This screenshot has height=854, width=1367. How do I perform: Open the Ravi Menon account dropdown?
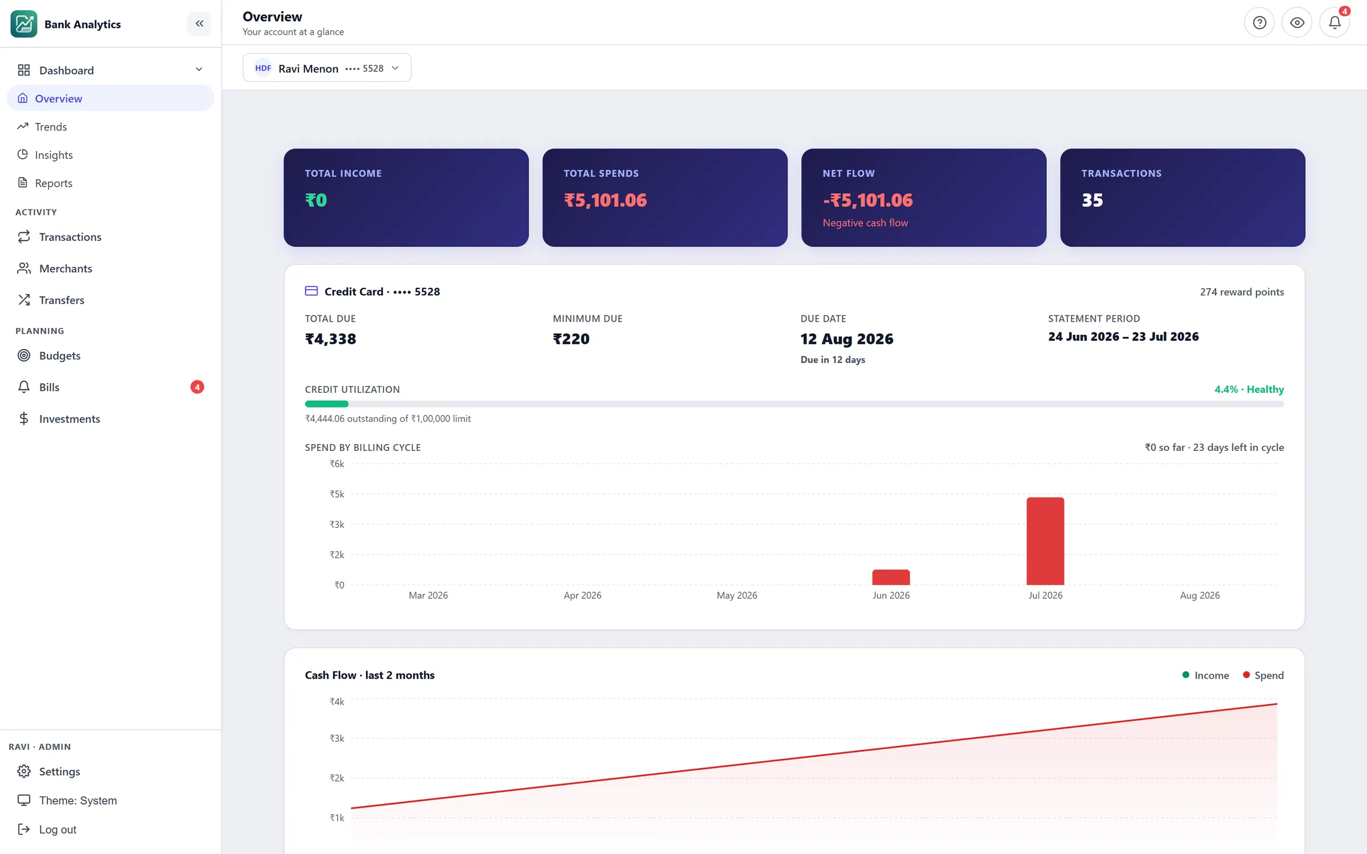pos(327,68)
